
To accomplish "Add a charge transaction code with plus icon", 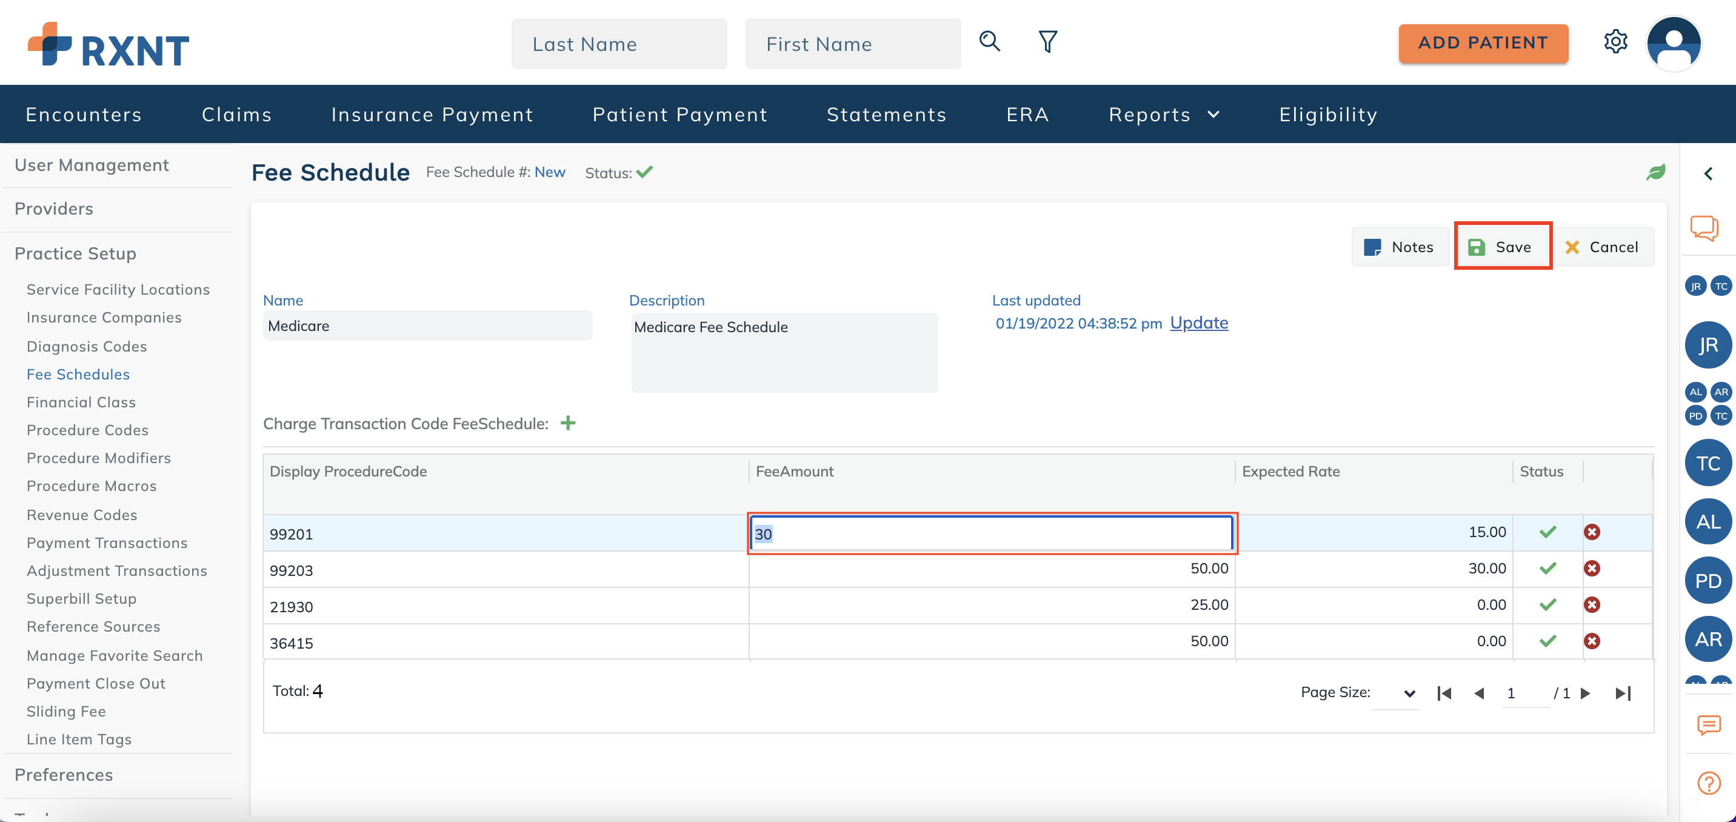I will point(568,423).
